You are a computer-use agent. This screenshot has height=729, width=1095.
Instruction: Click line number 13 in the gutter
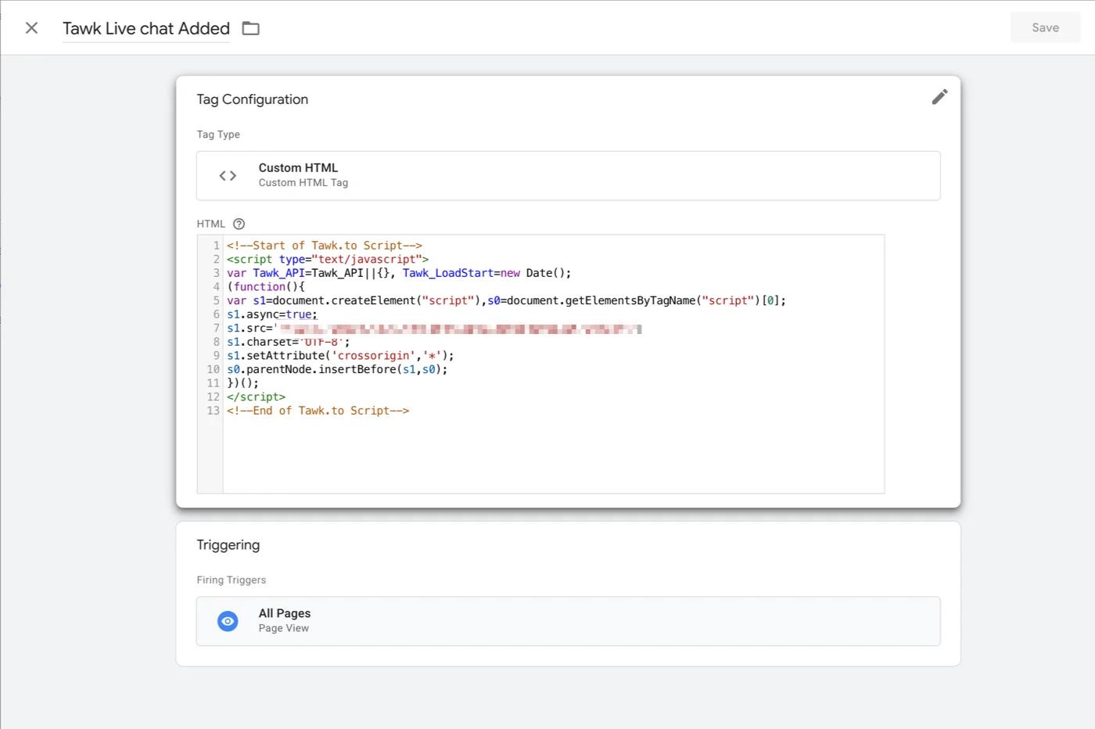point(214,411)
